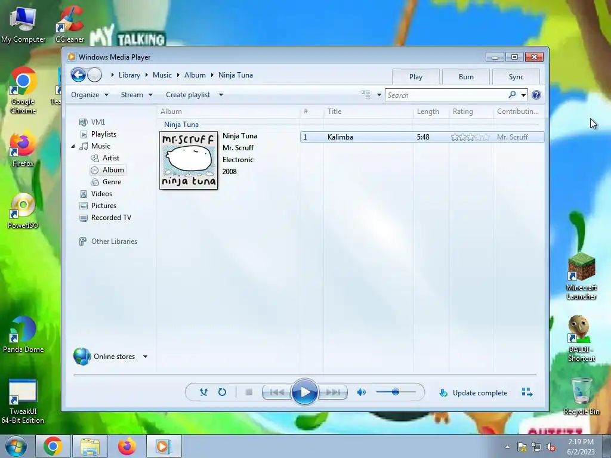The height and width of the screenshot is (458, 611).
Task: Open the Create playlist dropdown arrow
Action: 221,95
